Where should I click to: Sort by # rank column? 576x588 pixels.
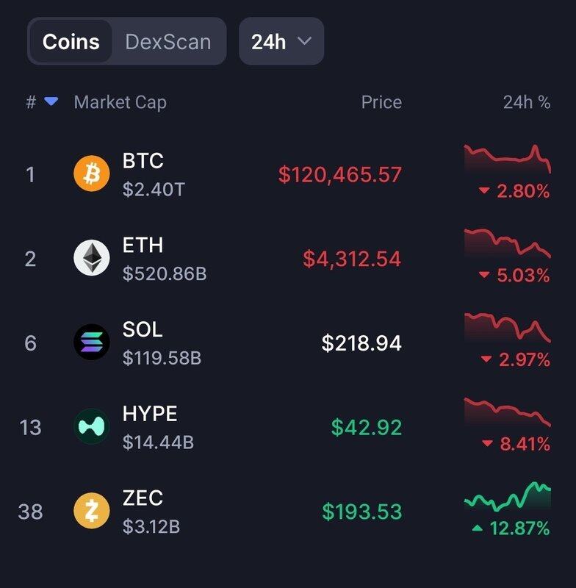click(31, 102)
